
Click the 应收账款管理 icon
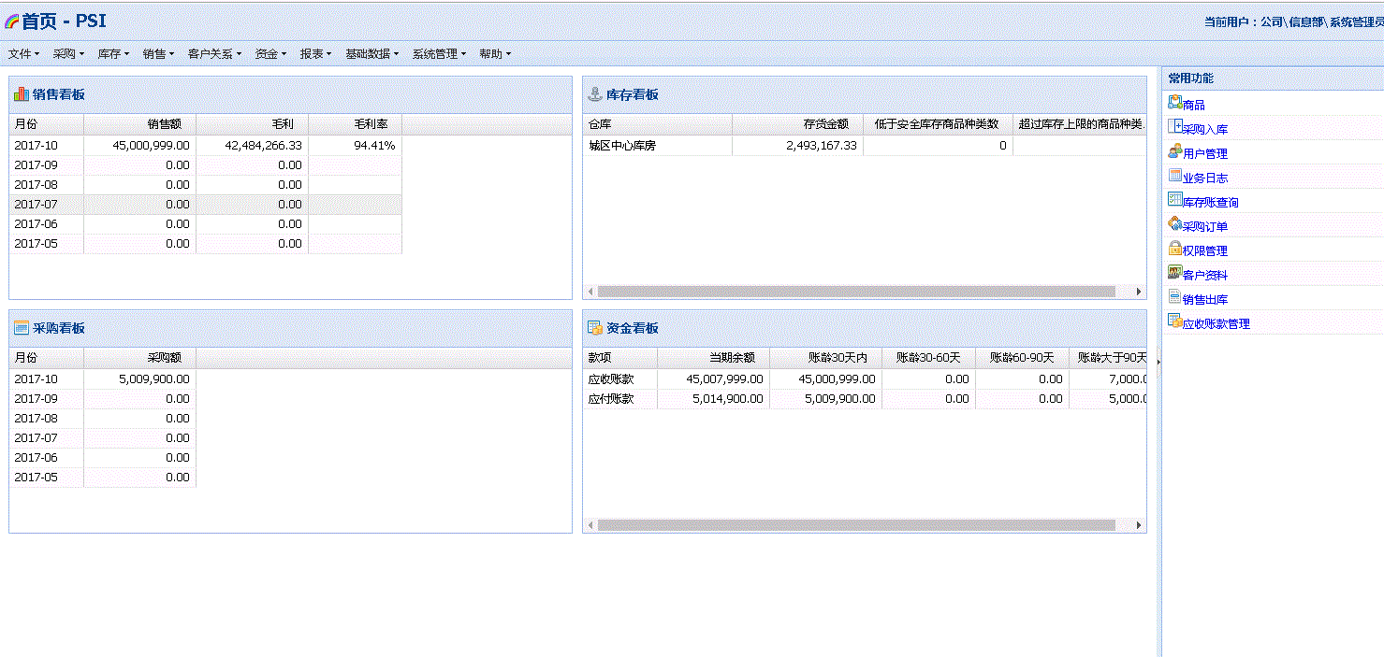click(x=1175, y=321)
